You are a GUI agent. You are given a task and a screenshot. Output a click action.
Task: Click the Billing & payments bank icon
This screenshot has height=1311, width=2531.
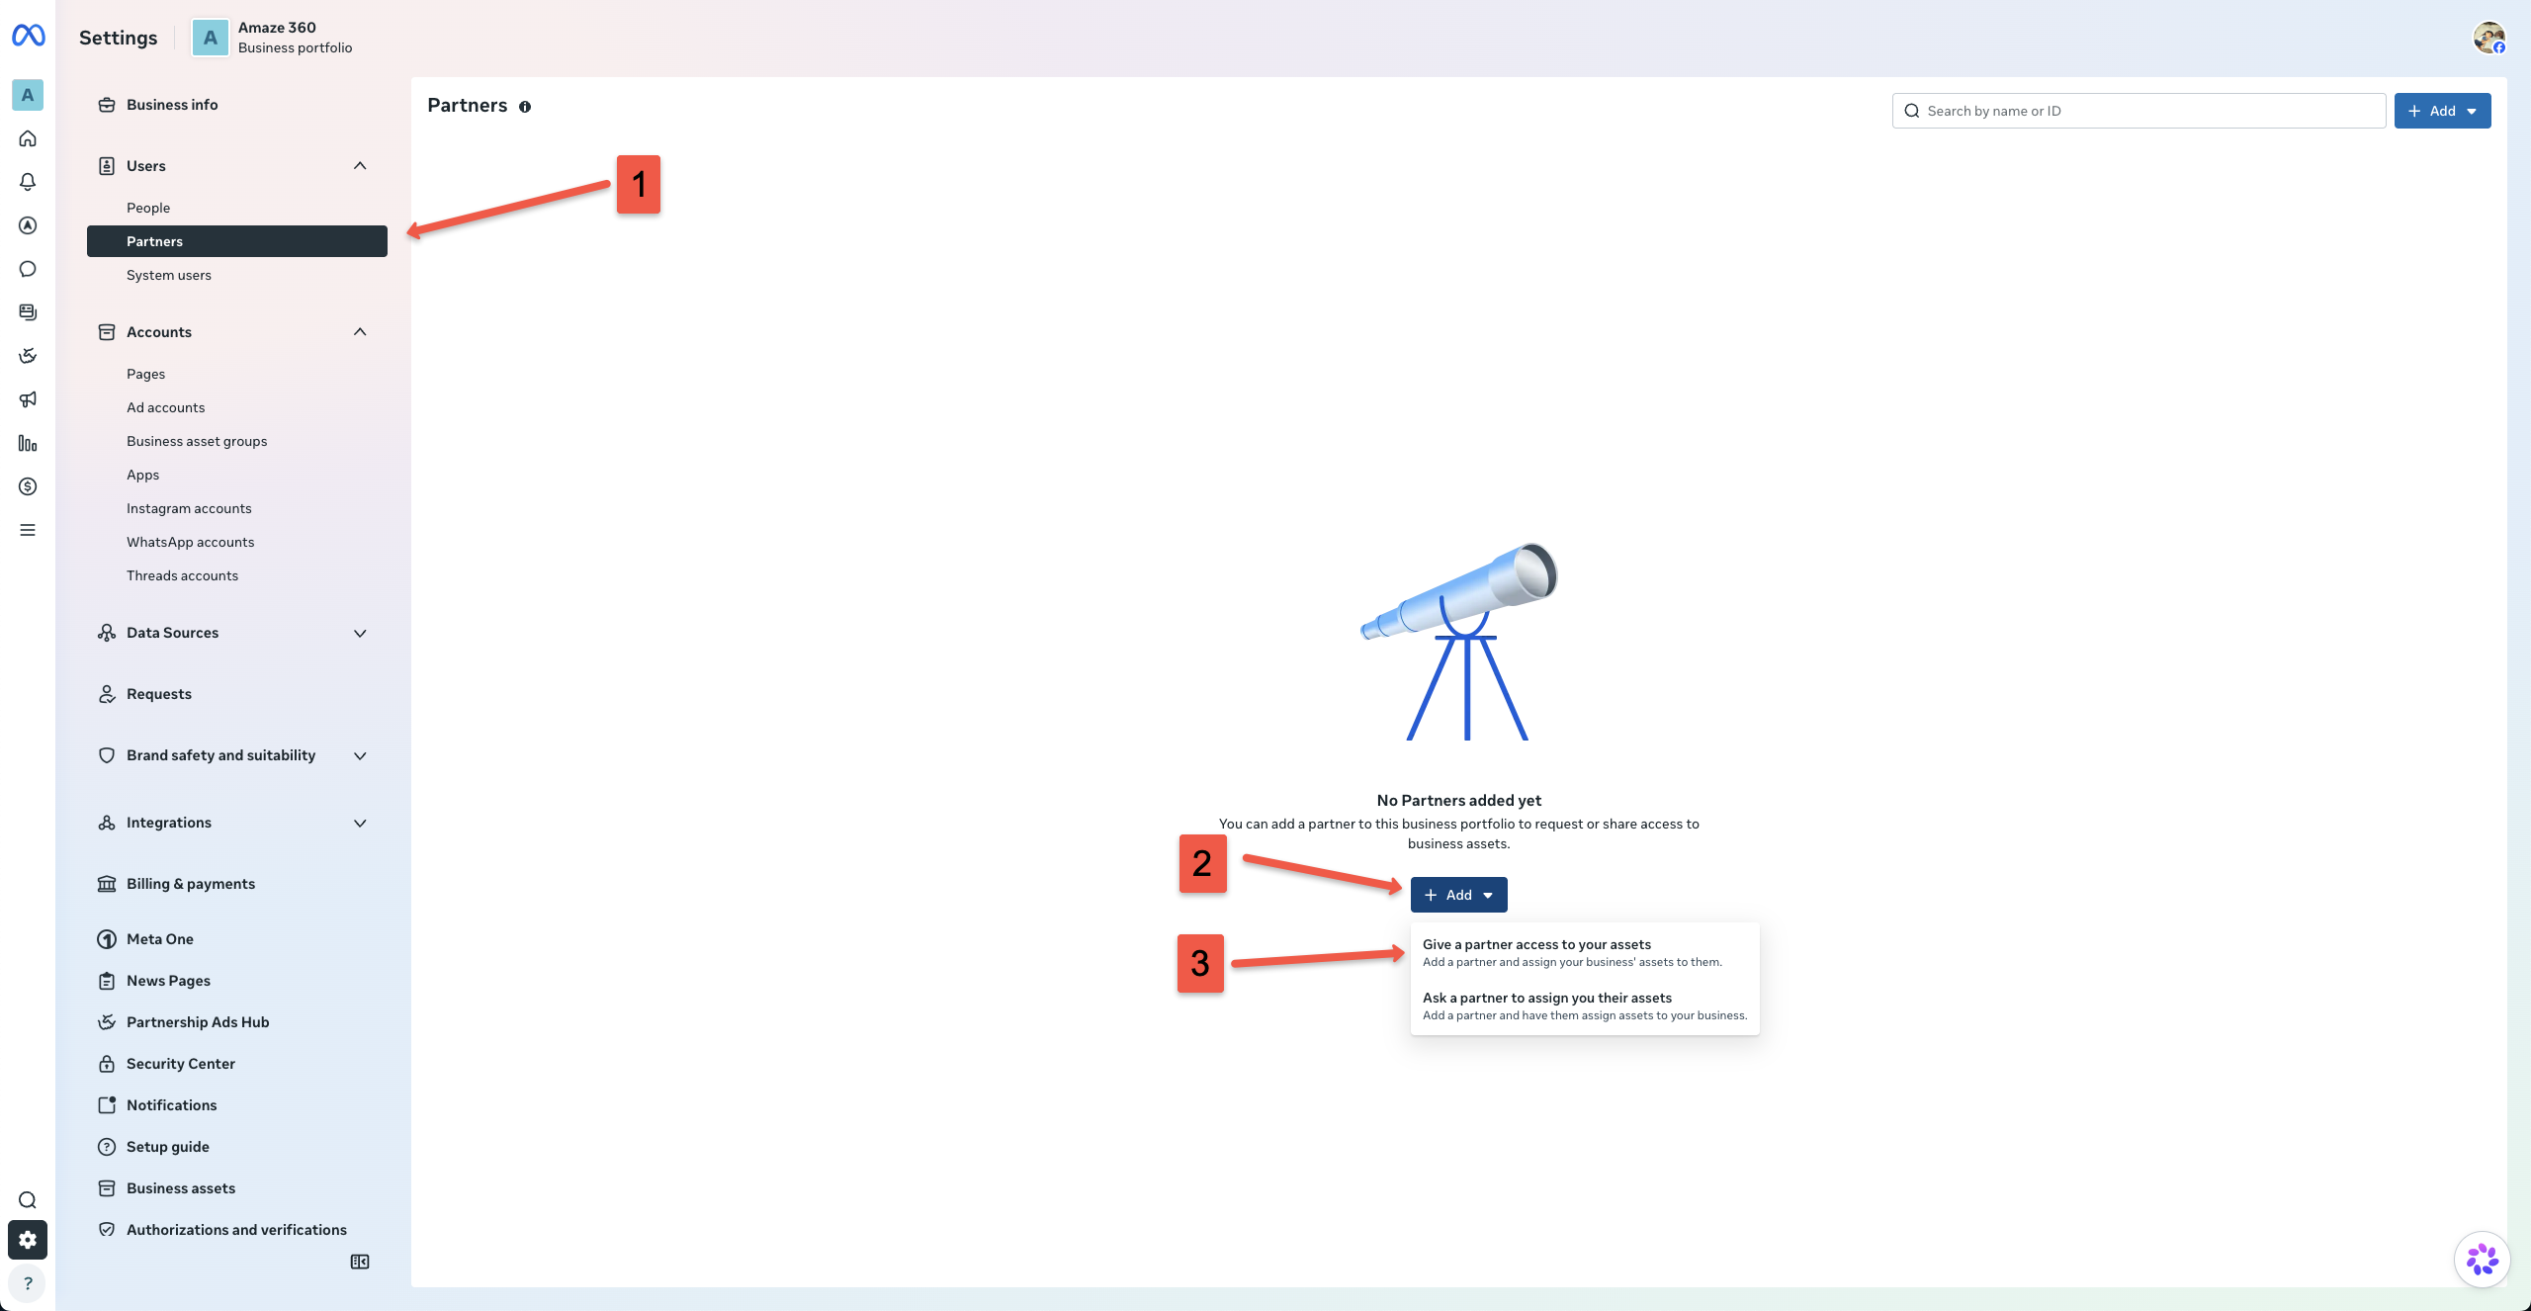tap(107, 884)
